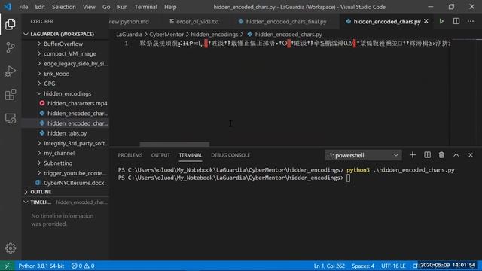Close the hidden_encoded_chars.py tab

(426, 21)
